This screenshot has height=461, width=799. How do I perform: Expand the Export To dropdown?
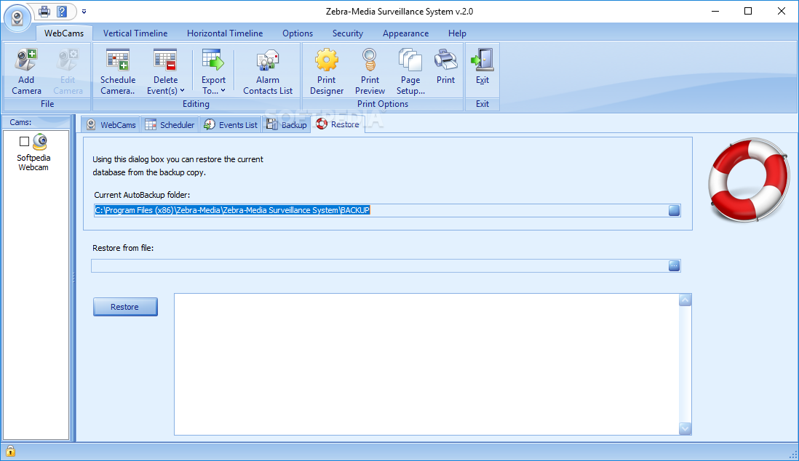[223, 91]
